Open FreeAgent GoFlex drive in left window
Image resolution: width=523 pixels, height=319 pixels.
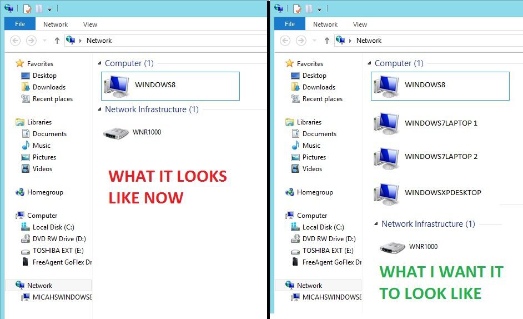point(57,262)
